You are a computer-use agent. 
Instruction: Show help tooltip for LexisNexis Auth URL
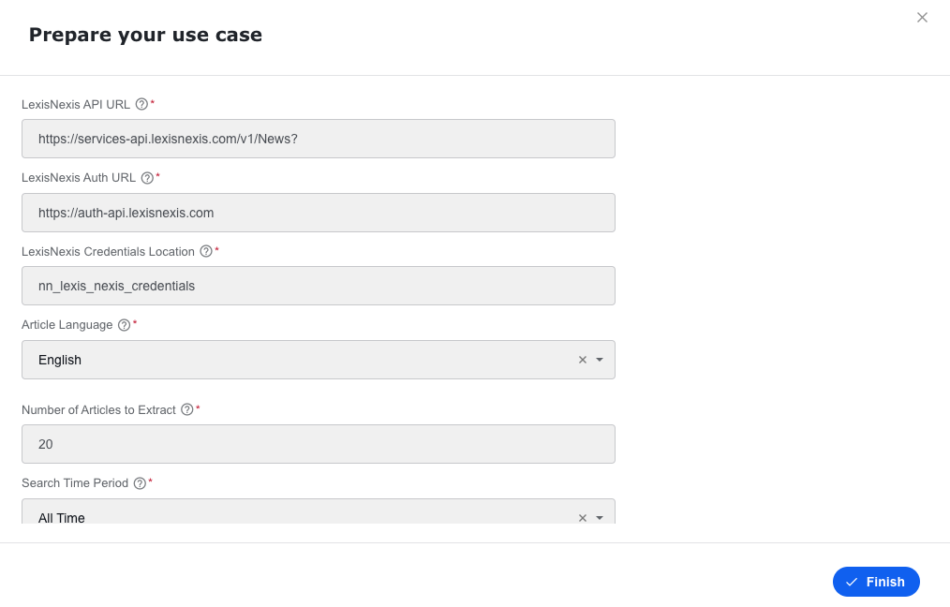(147, 177)
